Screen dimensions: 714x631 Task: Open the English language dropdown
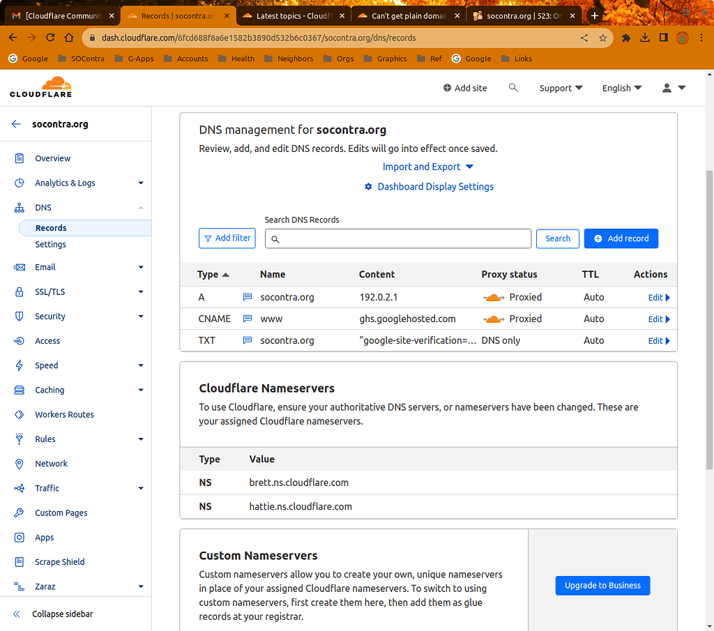click(621, 88)
